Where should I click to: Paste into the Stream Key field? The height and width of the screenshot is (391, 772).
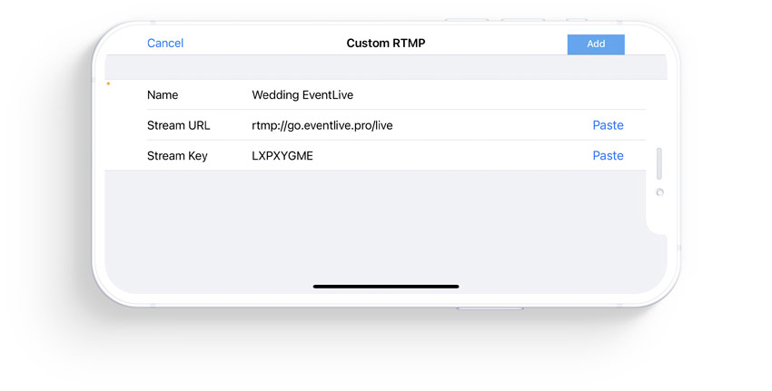[x=608, y=156]
